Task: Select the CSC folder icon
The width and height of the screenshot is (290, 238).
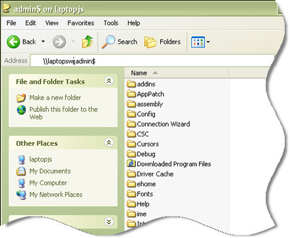Action: click(x=131, y=134)
